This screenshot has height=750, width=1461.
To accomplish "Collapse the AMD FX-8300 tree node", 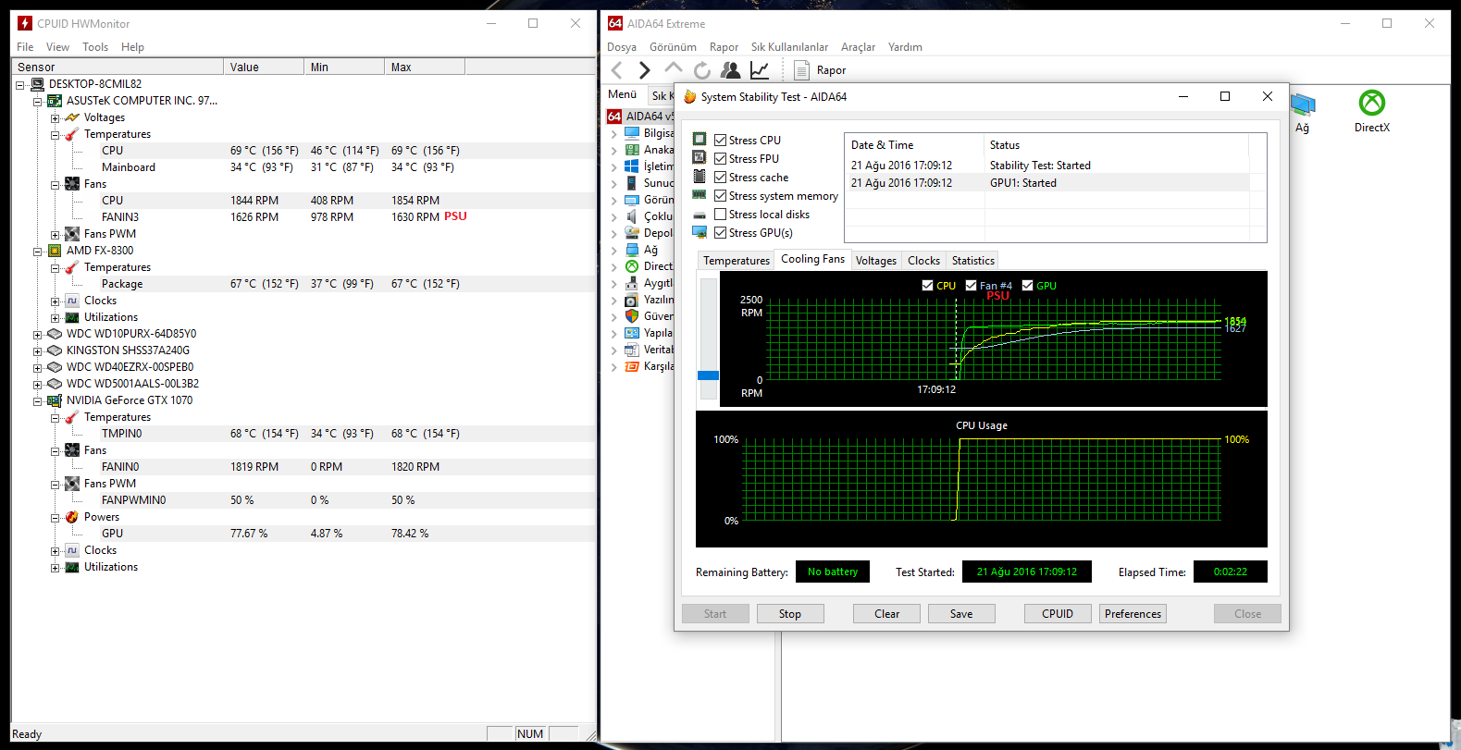I will tap(37, 251).
